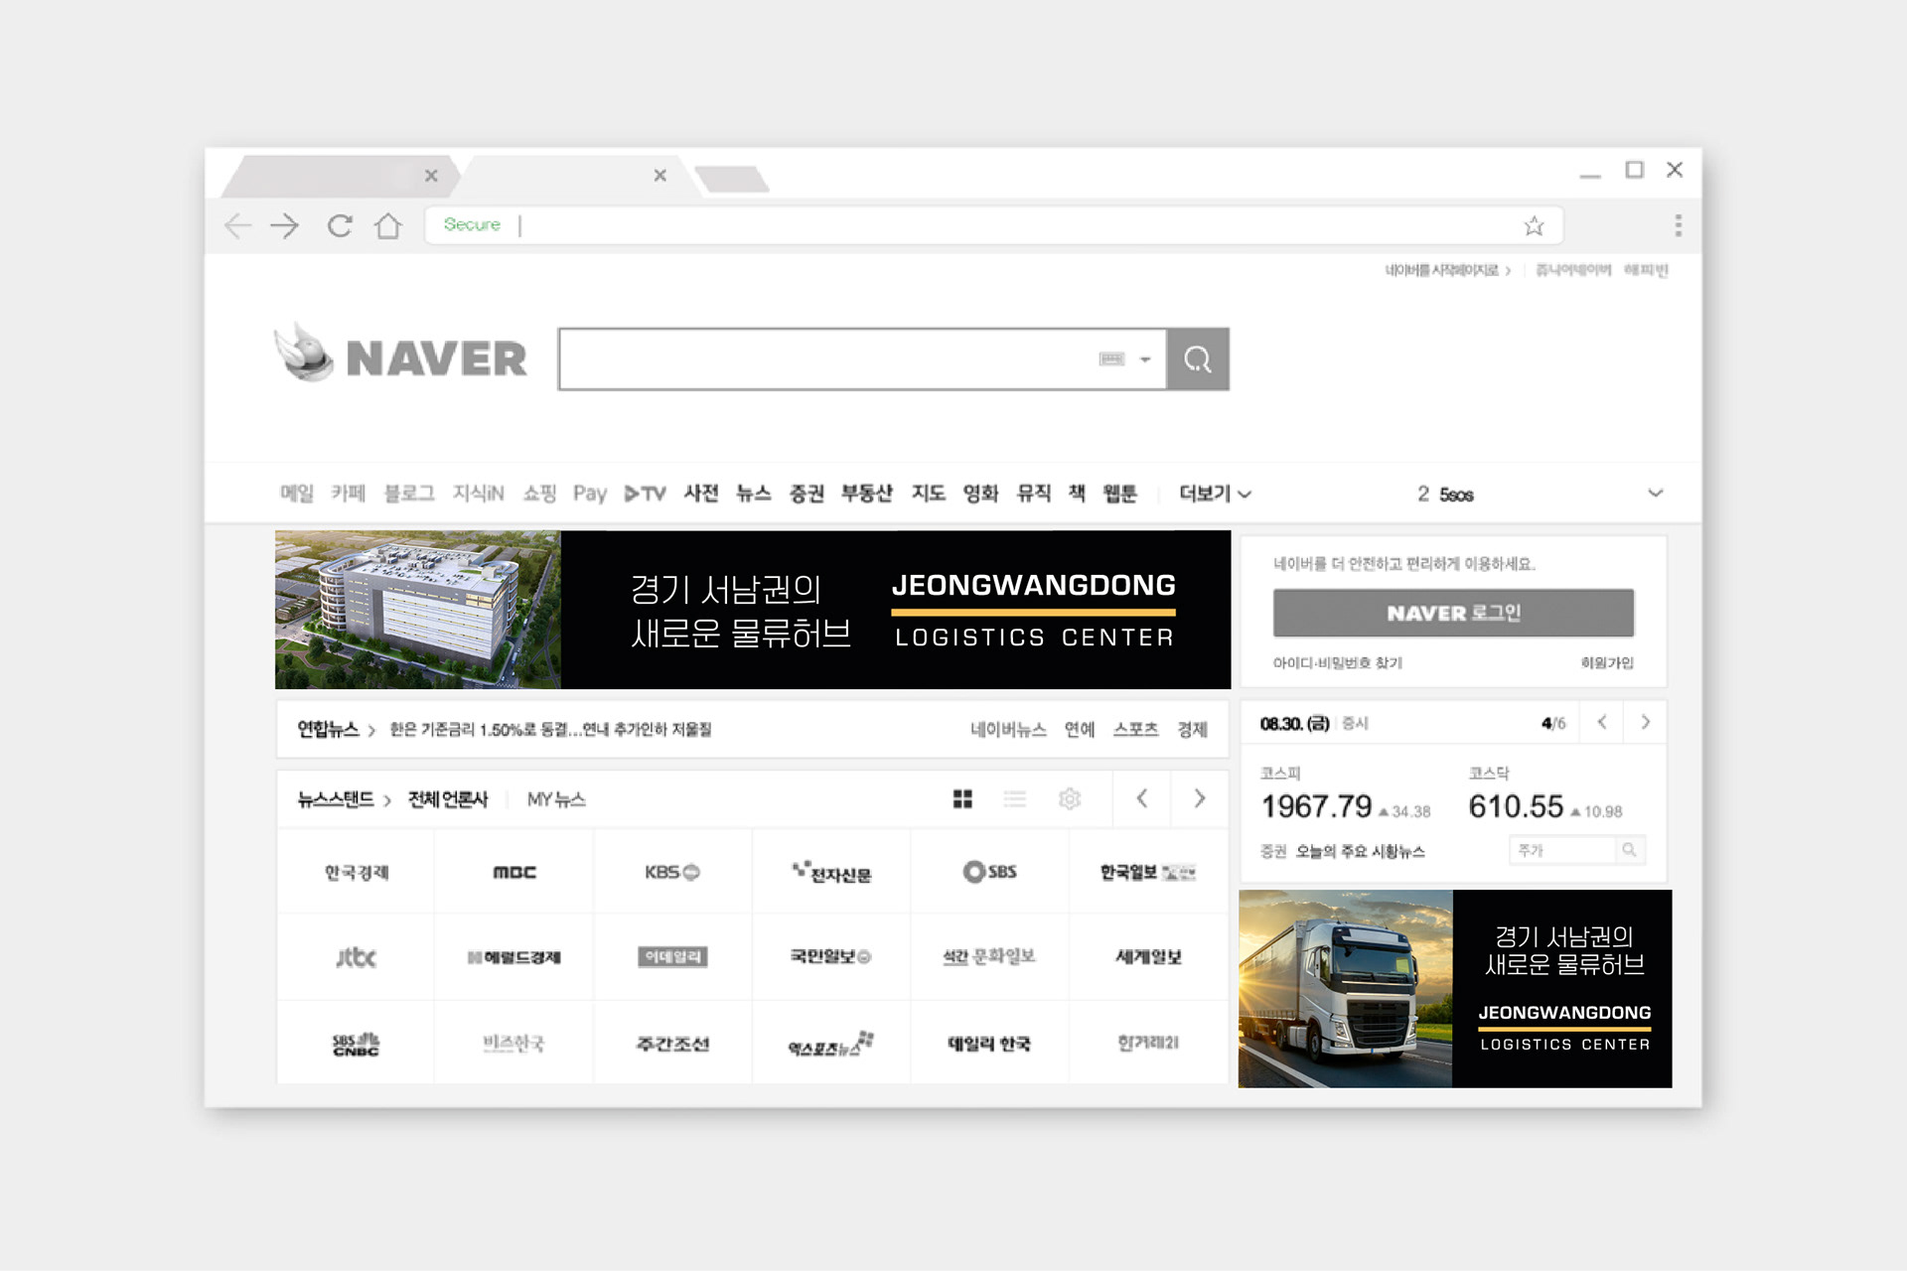Image resolution: width=1907 pixels, height=1271 pixels.
Task: Open Pay in the service menu
Action: (x=590, y=494)
